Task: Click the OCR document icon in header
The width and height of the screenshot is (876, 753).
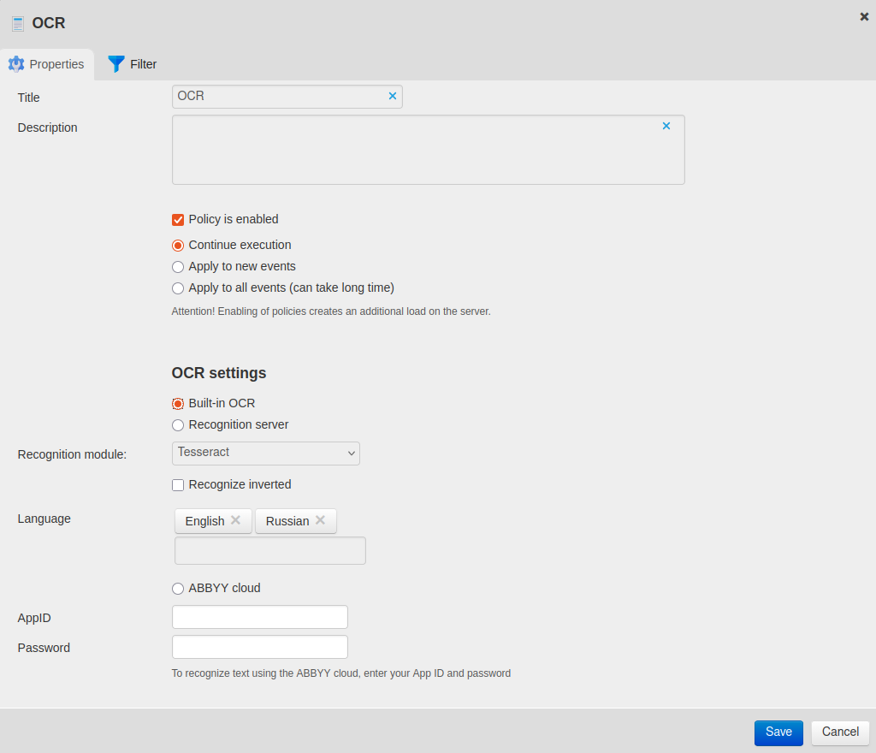Action: (17, 24)
